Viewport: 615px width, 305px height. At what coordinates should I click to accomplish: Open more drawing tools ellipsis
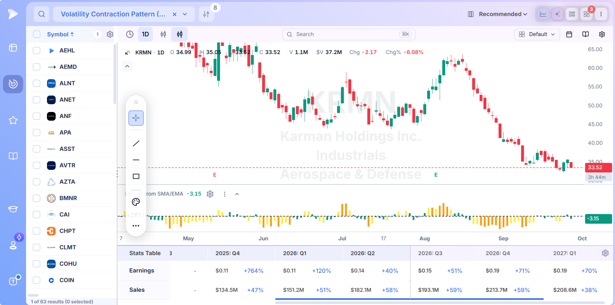coord(136,226)
